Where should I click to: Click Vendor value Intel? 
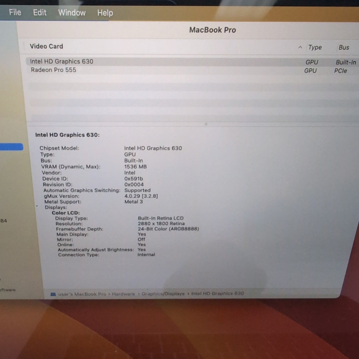130,173
